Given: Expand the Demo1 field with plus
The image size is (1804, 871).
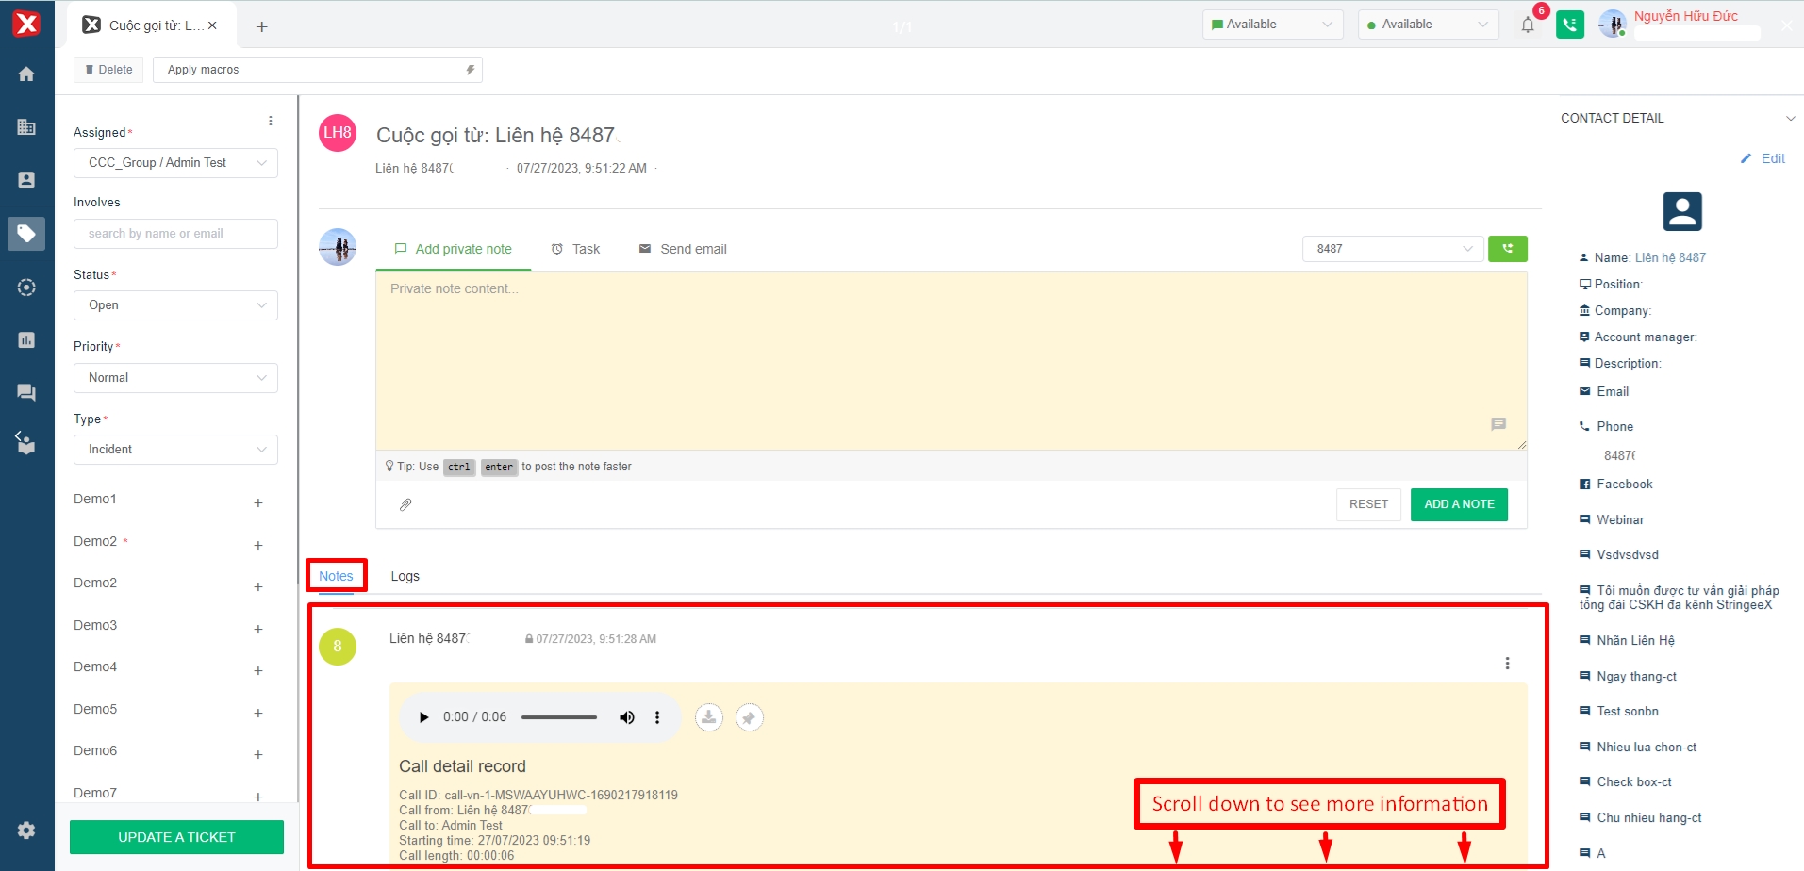Looking at the screenshot, I should [257, 503].
